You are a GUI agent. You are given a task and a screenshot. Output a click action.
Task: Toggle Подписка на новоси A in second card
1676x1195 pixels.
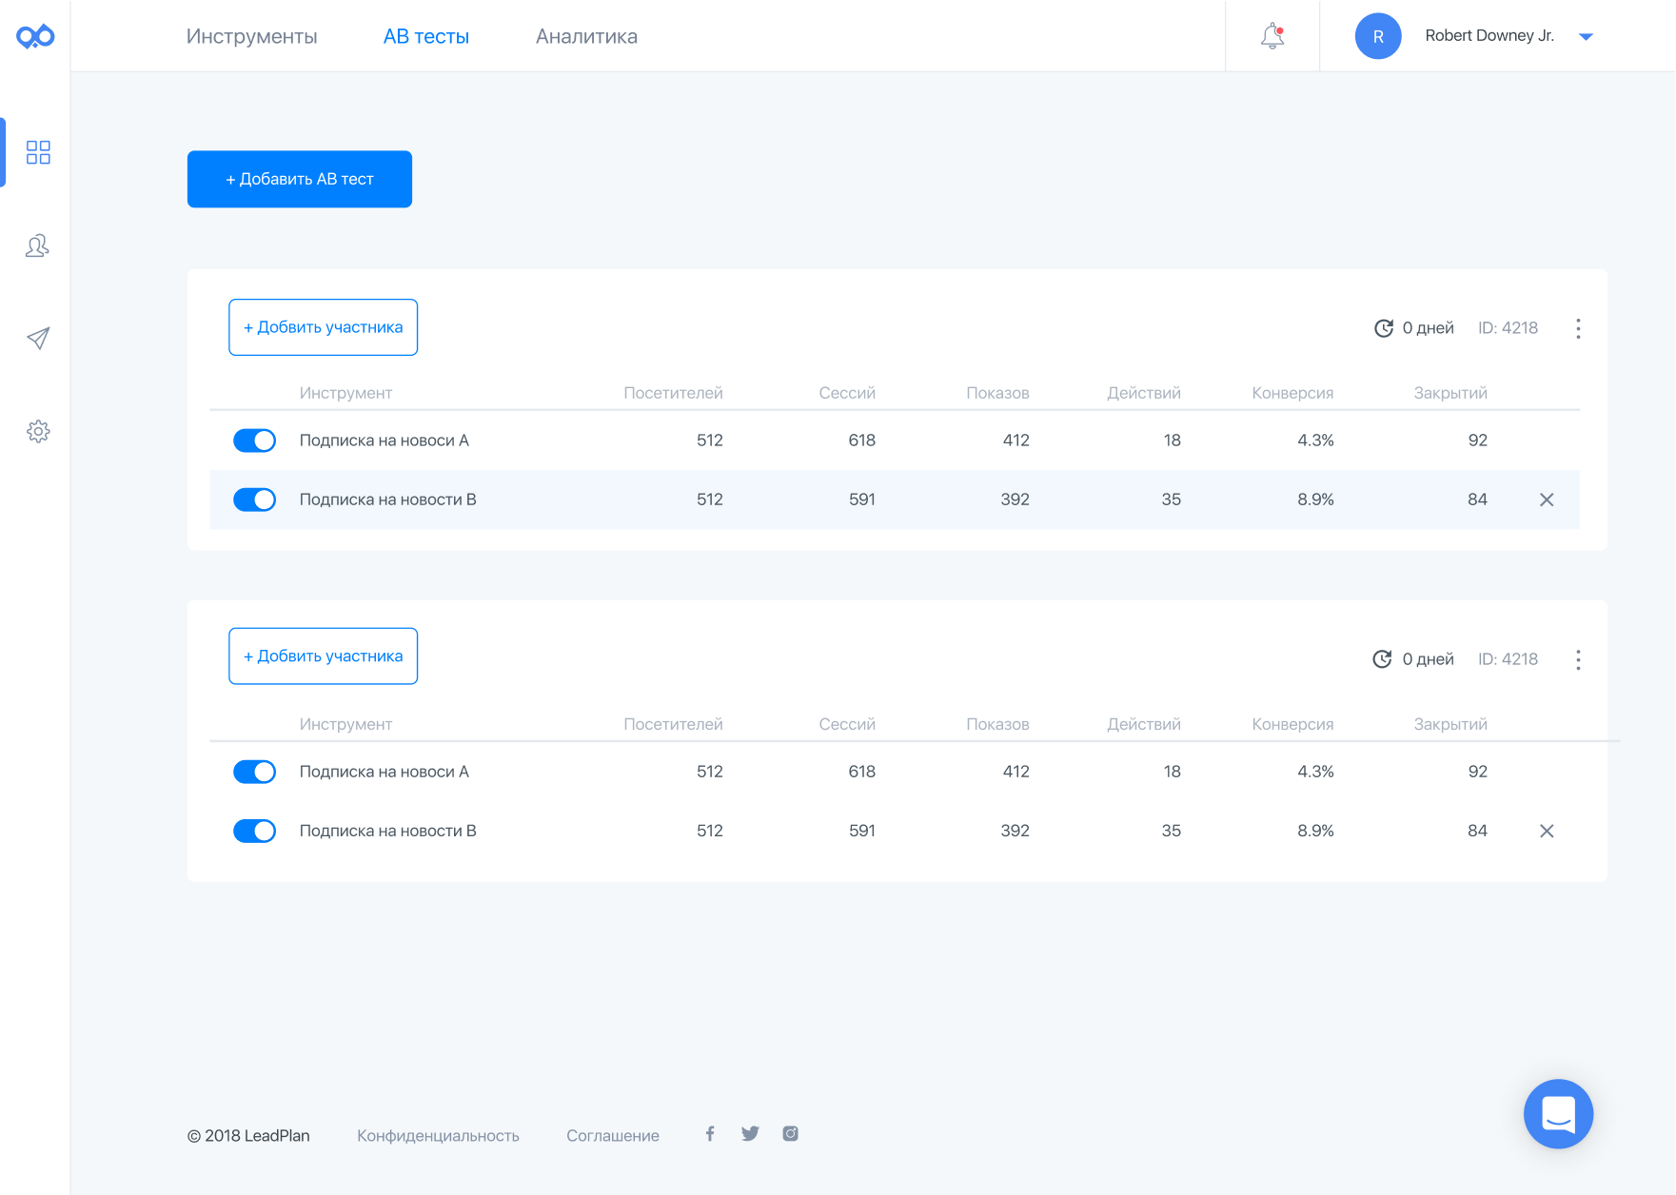[x=254, y=772]
